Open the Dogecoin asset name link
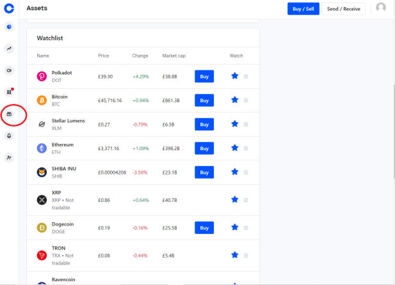 tap(63, 224)
